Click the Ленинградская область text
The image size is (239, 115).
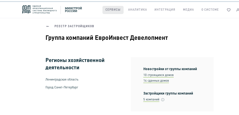pos(62,79)
